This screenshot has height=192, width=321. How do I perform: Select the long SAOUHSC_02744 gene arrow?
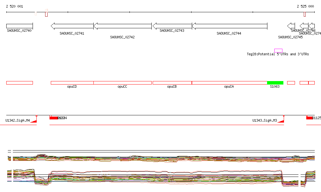(x=229, y=26)
